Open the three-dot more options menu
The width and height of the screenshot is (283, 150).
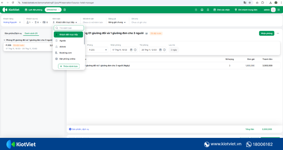(x=278, y=33)
